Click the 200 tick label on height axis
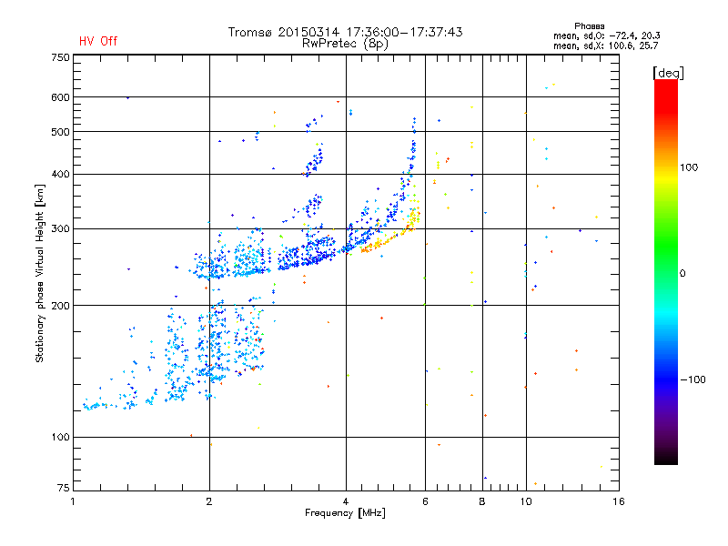 point(60,306)
